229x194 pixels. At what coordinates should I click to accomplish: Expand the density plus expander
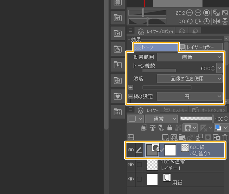tap(131, 87)
